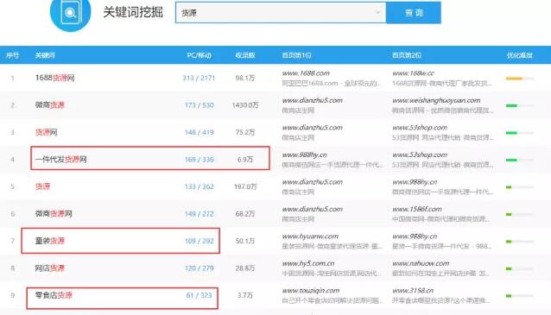This screenshot has height=315, width=551.
Task: Open keyword 微商货源 in row 2
Action: coord(49,104)
